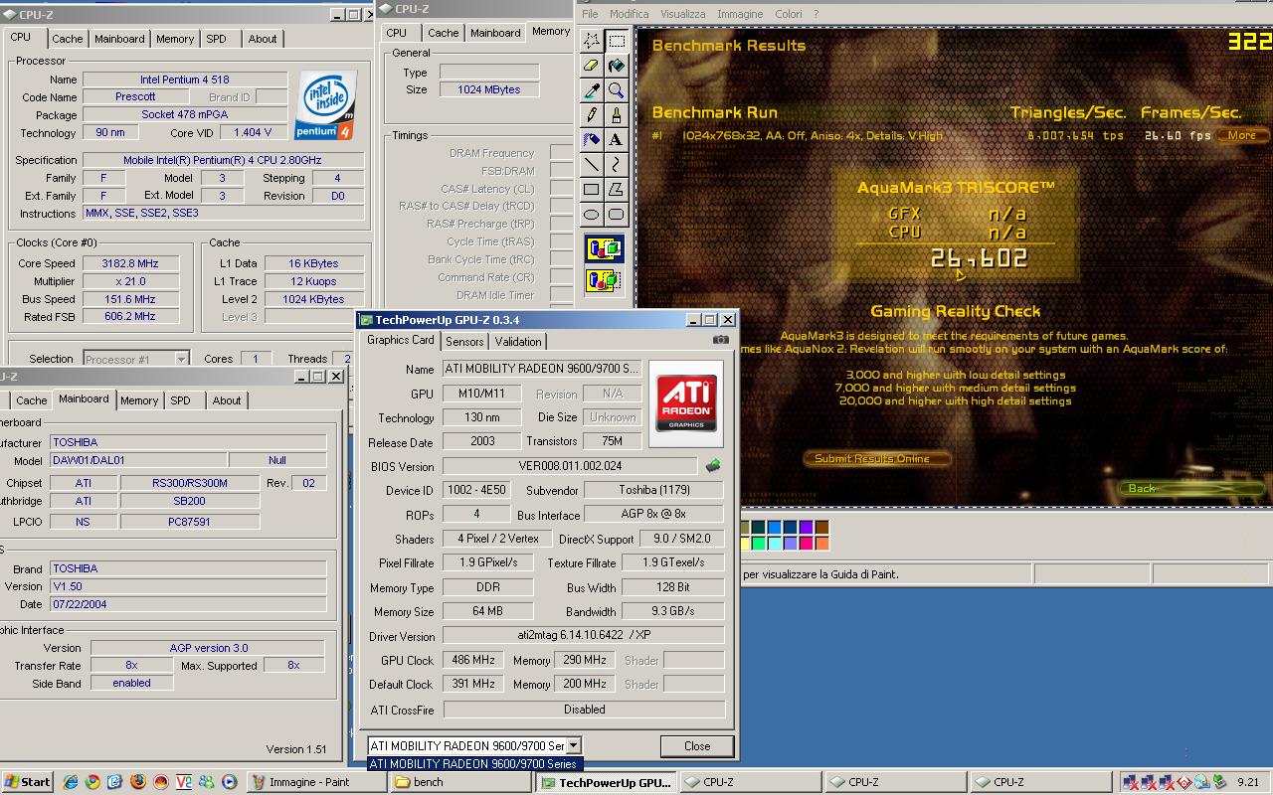
Task: Open the graphics card selector dropdown in GPU-Z
Action: point(573,745)
